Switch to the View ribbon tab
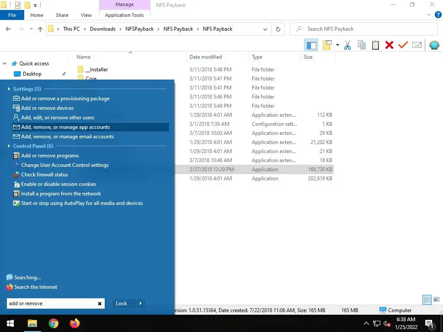The width and height of the screenshot is (443, 332). pos(86,15)
